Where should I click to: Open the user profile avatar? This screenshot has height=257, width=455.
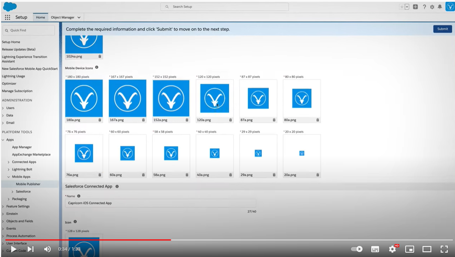tap(450, 6)
